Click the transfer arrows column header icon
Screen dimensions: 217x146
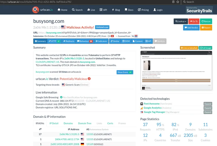[40, 129]
